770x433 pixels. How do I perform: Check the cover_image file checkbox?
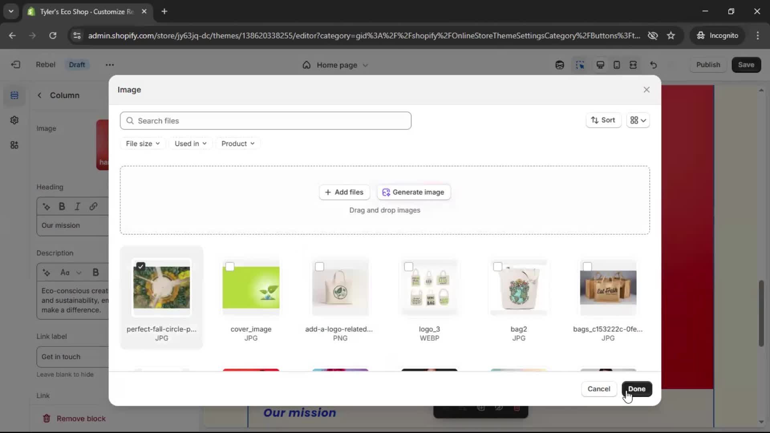[230, 267]
